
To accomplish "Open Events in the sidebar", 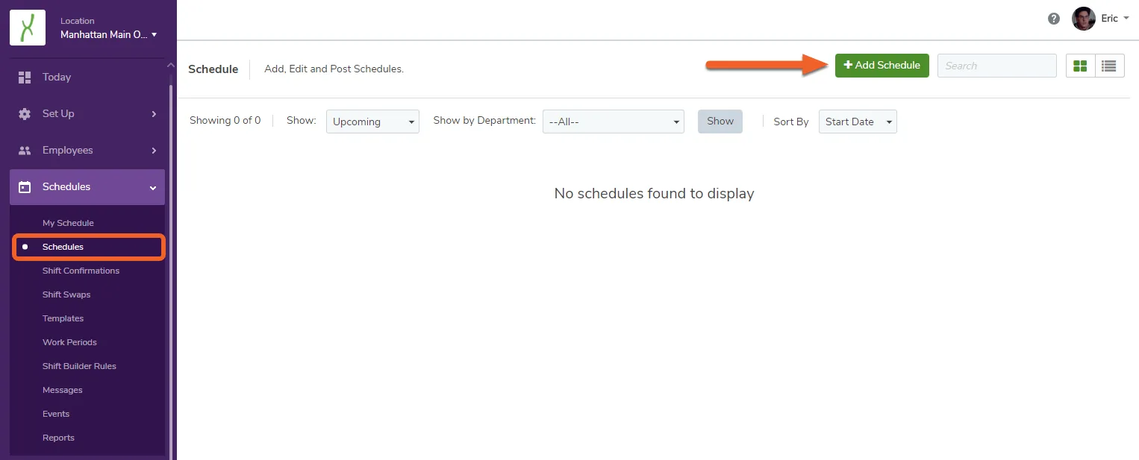I will [x=56, y=414].
